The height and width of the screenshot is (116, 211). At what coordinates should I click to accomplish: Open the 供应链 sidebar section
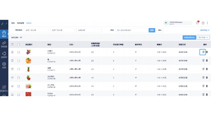[4, 44]
